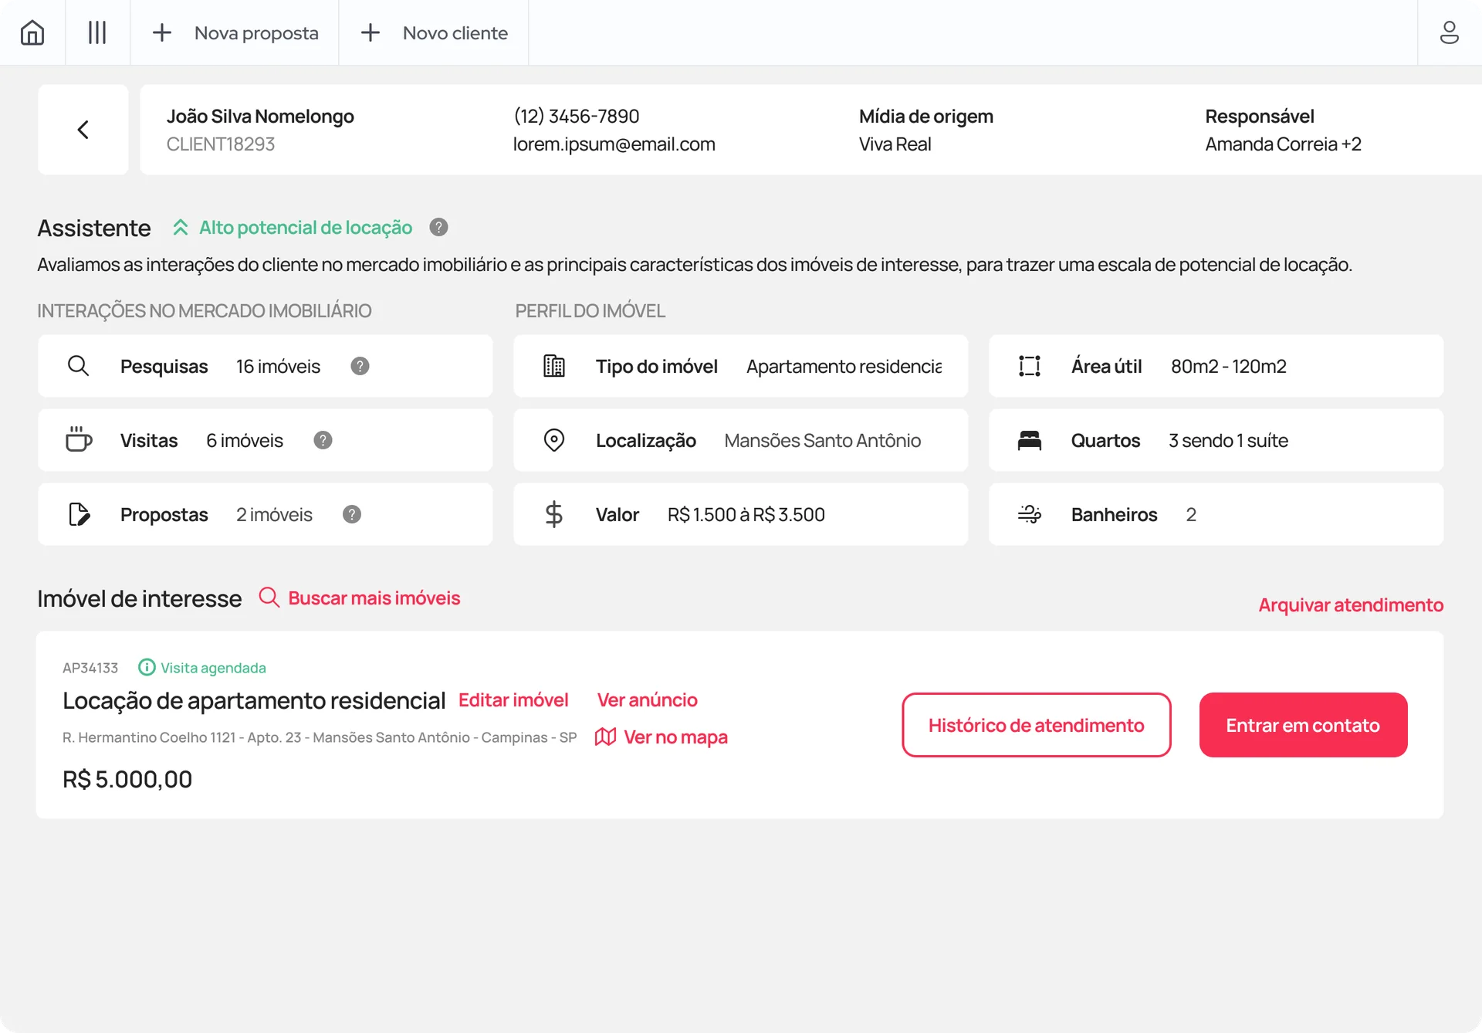1482x1033 pixels.
Task: Open the sidebar menu icon next to home
Action: tap(97, 32)
